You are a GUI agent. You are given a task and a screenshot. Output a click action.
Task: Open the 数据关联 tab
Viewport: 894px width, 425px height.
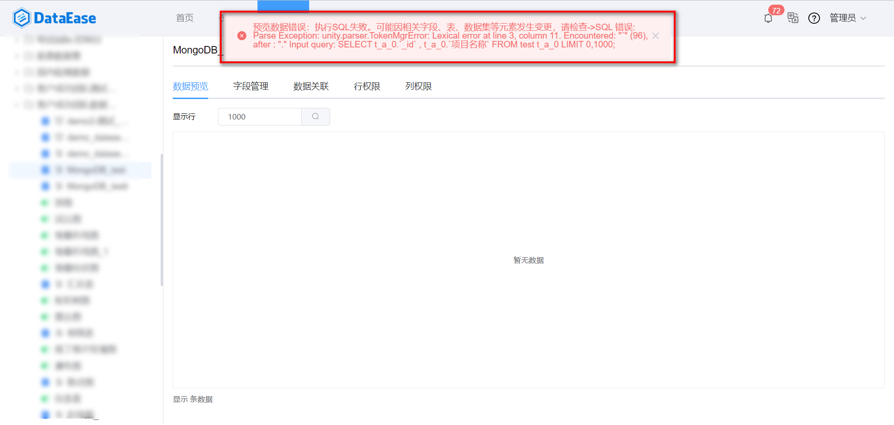311,86
